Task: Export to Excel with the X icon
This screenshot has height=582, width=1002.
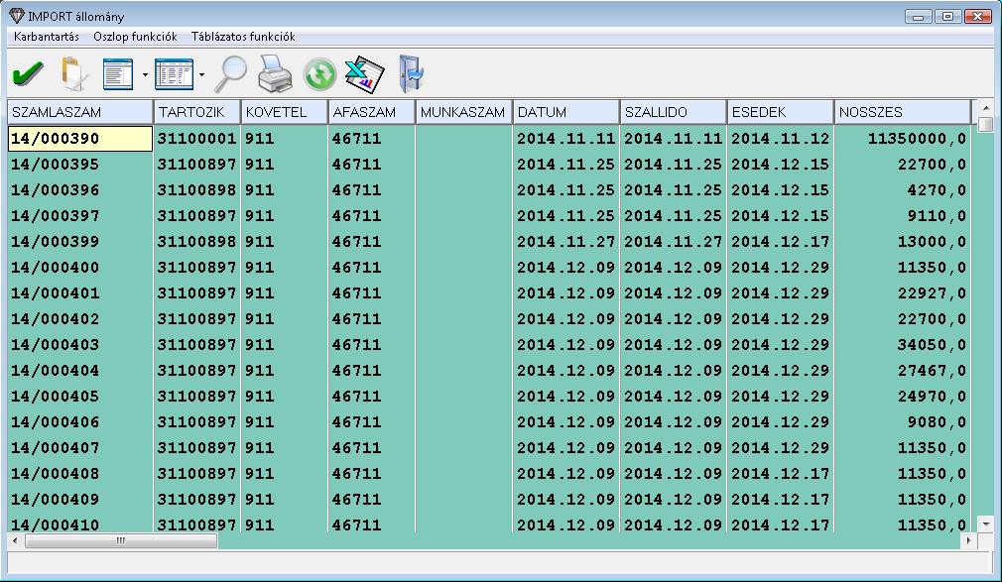Action: click(x=363, y=73)
